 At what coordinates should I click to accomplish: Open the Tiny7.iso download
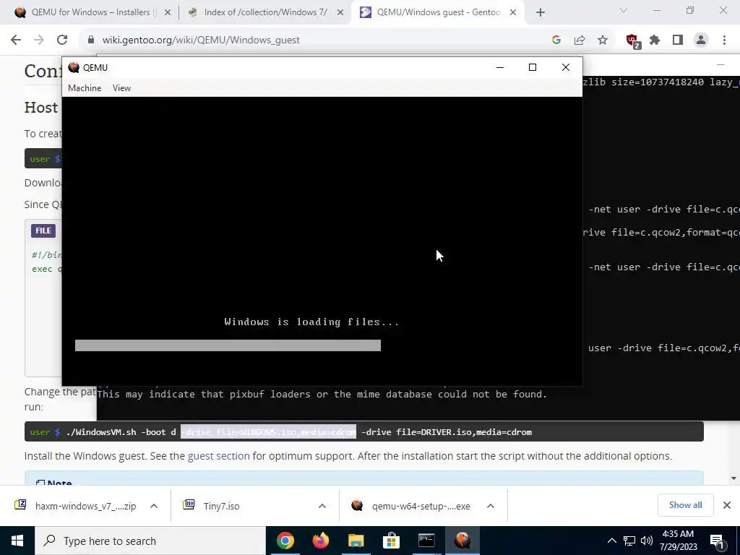pos(213,506)
